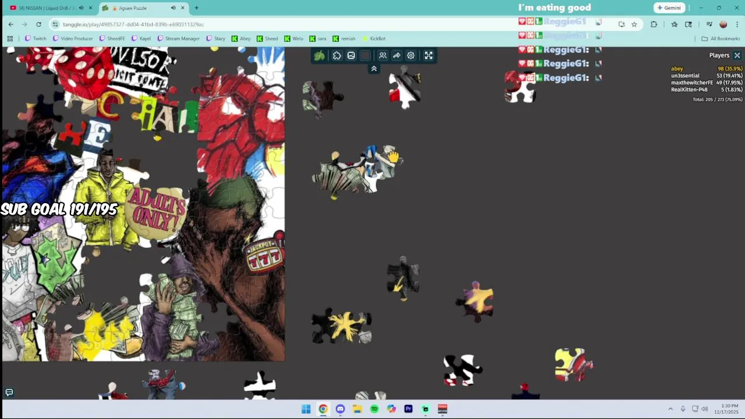Click the share arrow icon
Screen dimensions: 745x419
click(396, 55)
